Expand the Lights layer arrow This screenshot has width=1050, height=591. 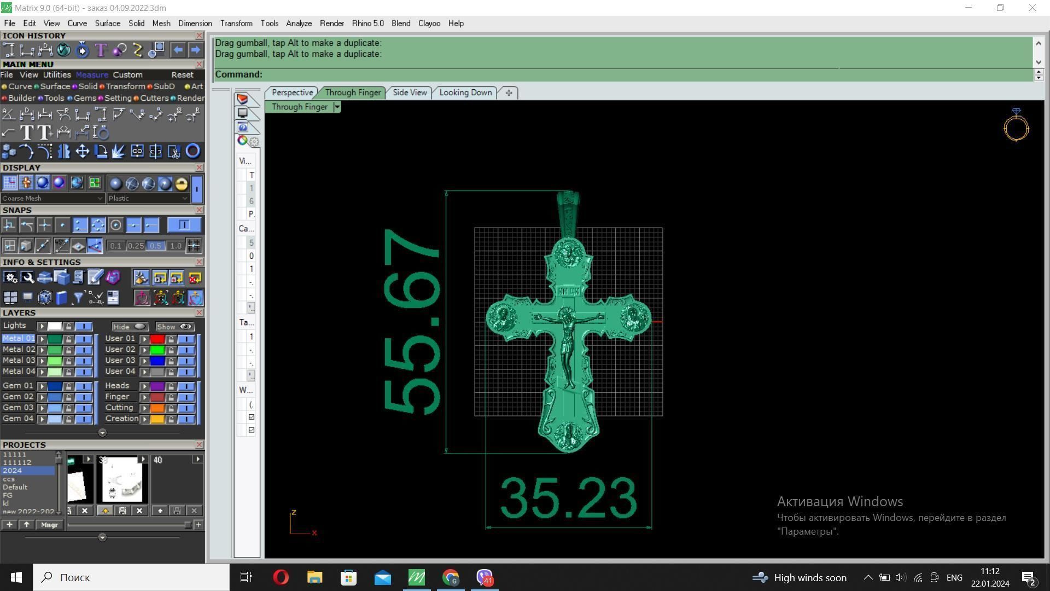pos(42,327)
